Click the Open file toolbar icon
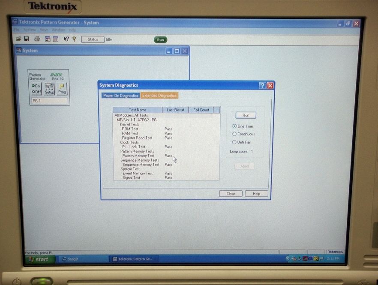The width and height of the screenshot is (378, 285). [x=18, y=39]
